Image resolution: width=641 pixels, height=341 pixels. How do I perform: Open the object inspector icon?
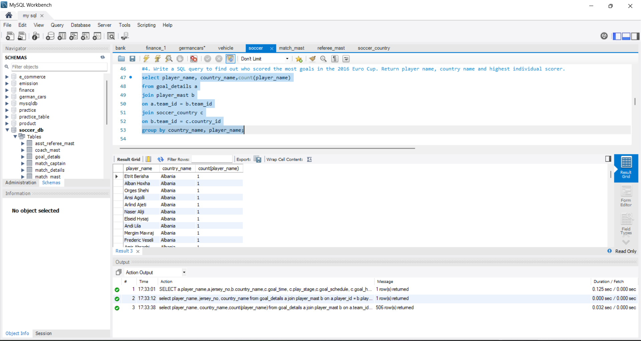tap(36, 36)
